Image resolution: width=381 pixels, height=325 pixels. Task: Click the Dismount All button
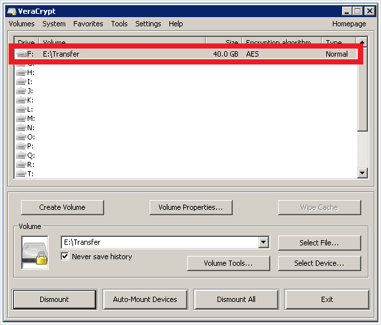pos(236,299)
